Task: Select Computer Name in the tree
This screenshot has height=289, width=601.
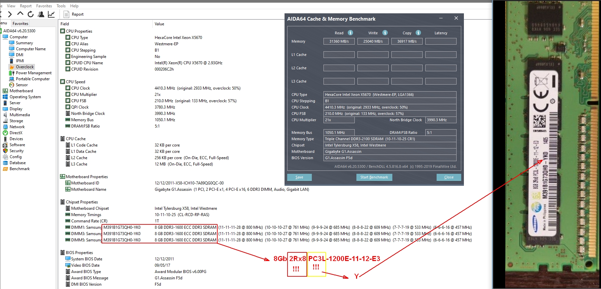Action: (31, 49)
